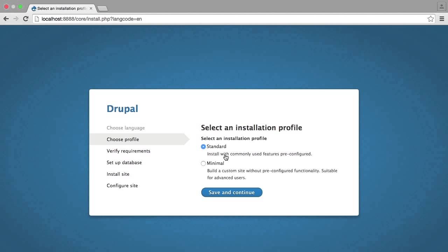Click the 'Verify requirements' step

[x=128, y=151]
